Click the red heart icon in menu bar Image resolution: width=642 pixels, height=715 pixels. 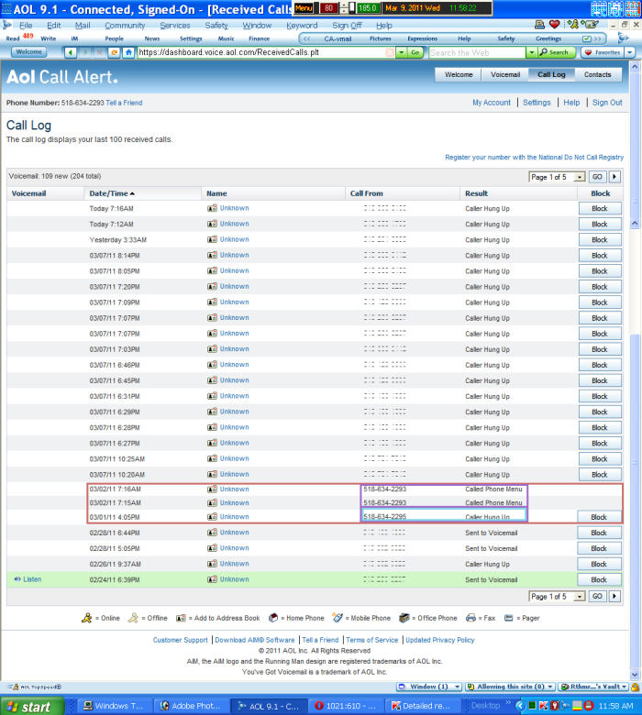[x=554, y=25]
